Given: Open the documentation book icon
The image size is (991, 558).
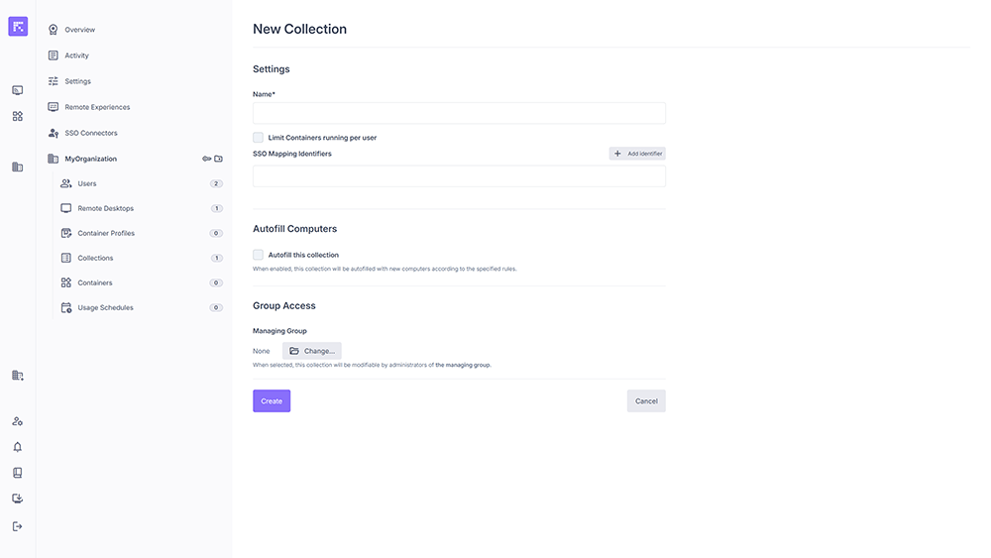Looking at the screenshot, I should pyautogui.click(x=18, y=473).
